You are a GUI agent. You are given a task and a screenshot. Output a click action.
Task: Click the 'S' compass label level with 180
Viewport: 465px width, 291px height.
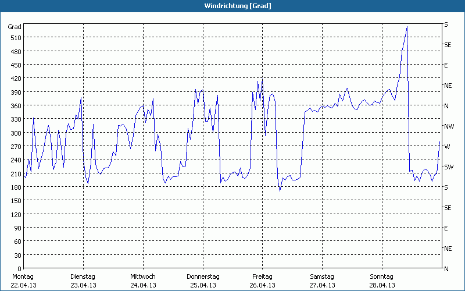pyautogui.click(x=446, y=187)
